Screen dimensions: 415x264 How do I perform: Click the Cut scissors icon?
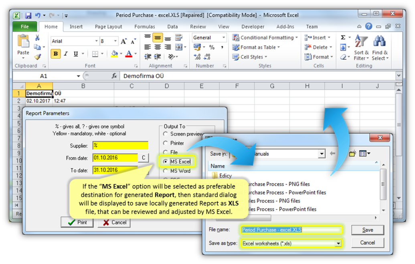point(37,38)
